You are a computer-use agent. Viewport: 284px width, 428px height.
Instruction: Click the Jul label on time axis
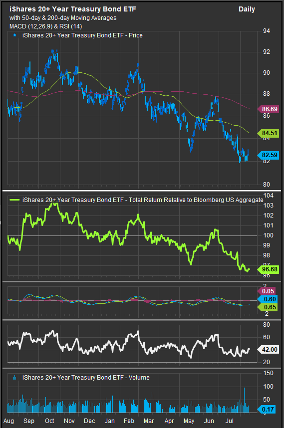[x=230, y=421]
